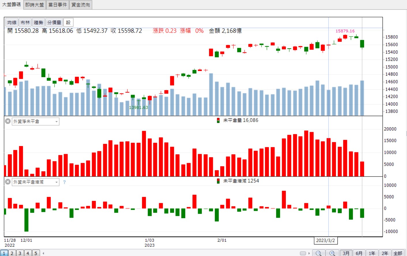407x256 pixels.
Task: Select the 2年 time range
Action: coord(385,253)
